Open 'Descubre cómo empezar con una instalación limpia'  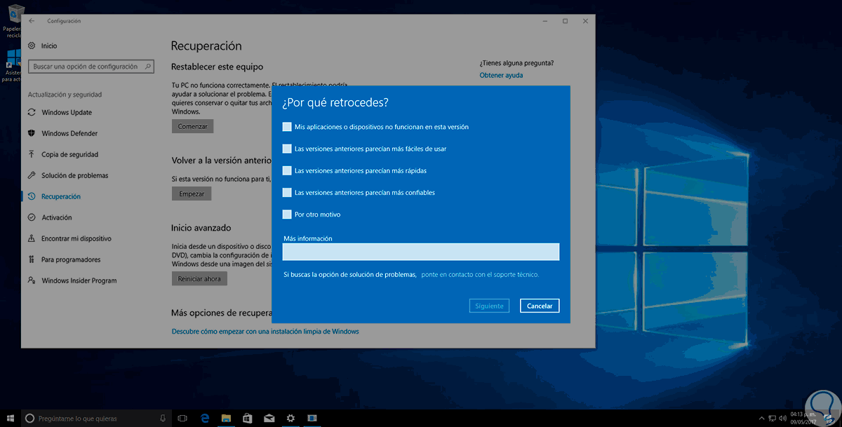(265, 331)
